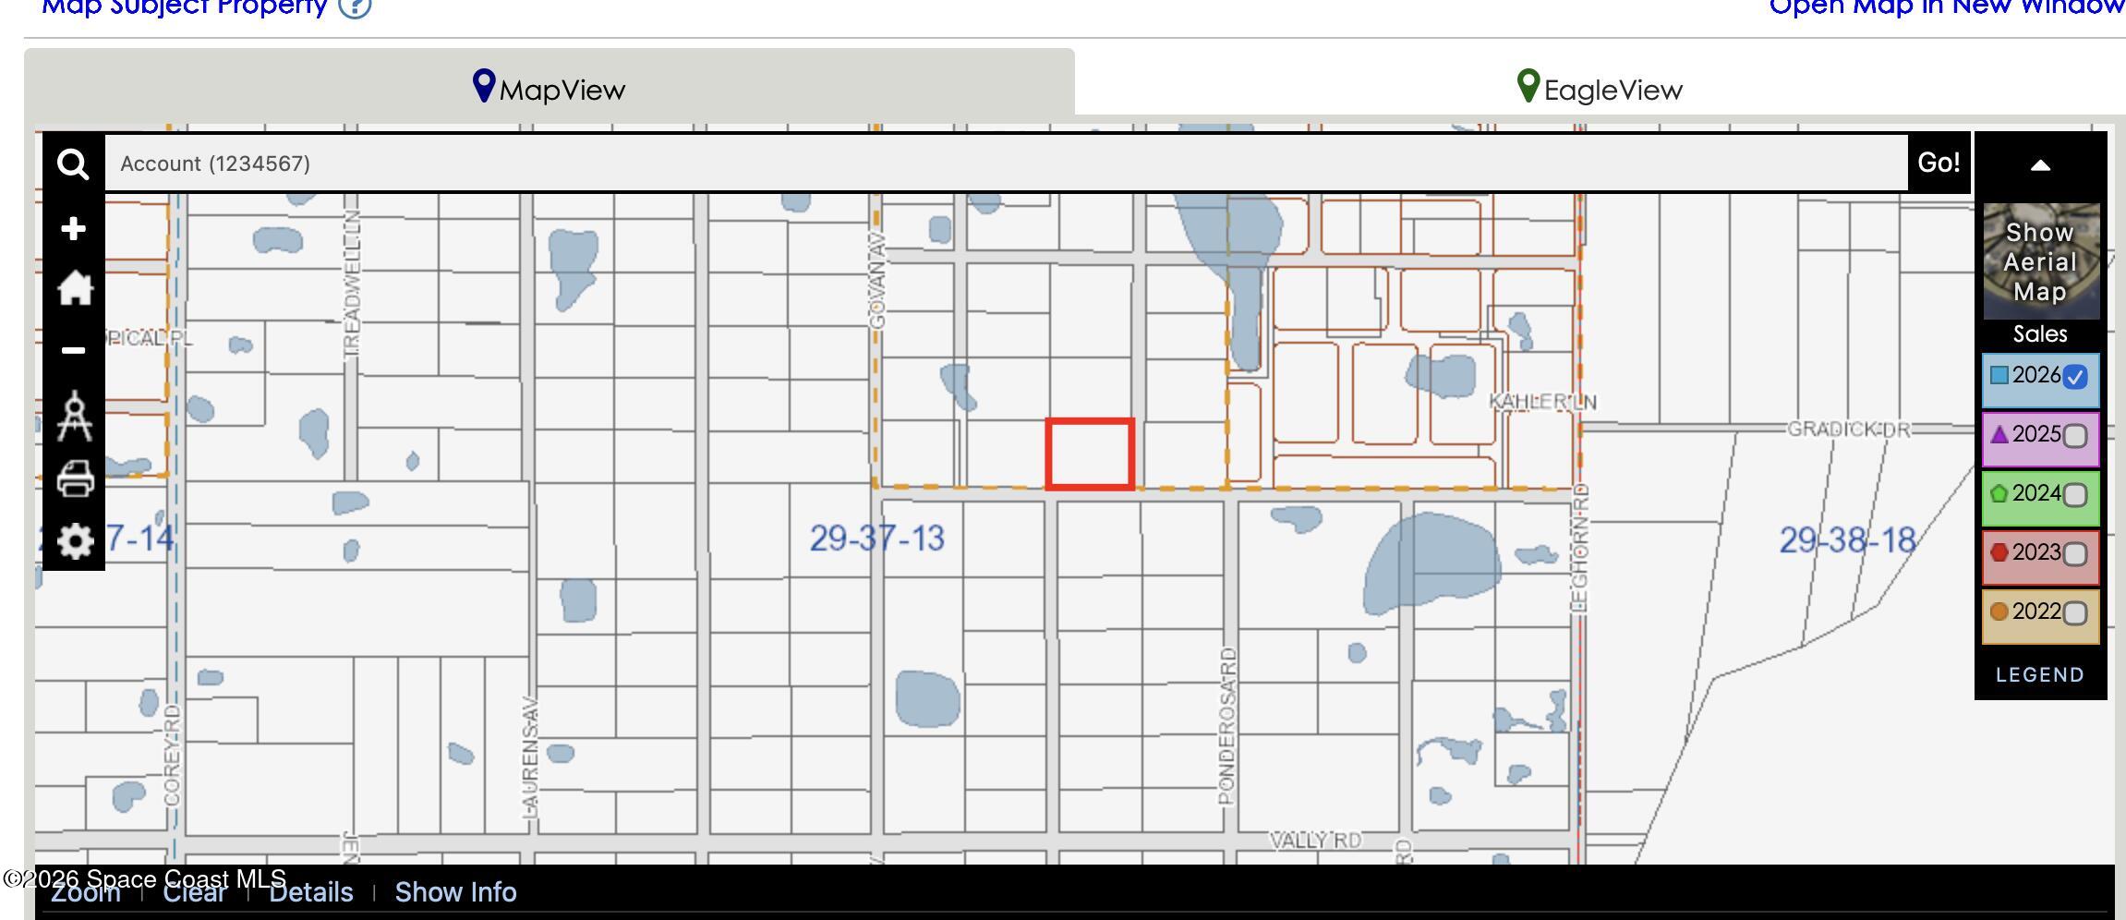Click the 2025 purple triangle legend symbol
Screen dimensions: 2126x920
click(1999, 434)
